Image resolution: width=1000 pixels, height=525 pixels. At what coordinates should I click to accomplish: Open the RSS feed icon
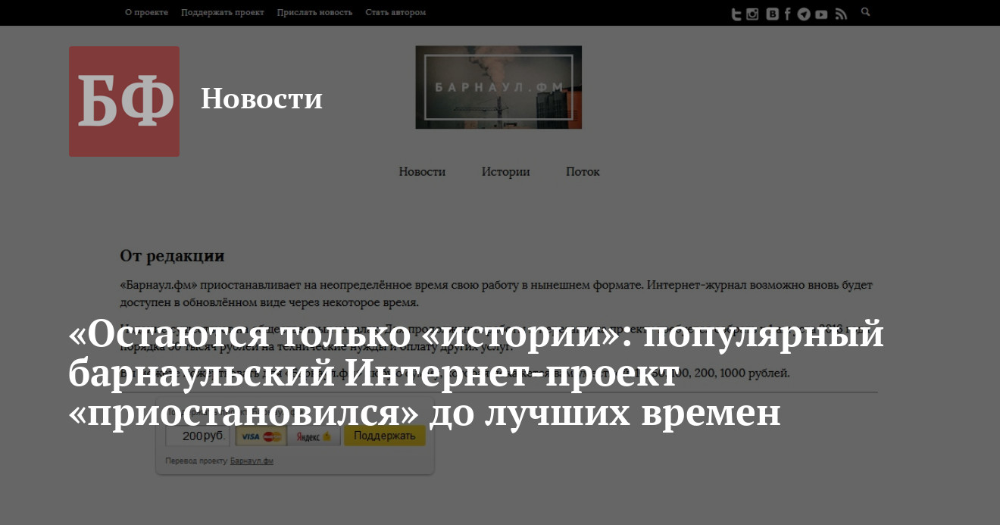[x=840, y=14]
